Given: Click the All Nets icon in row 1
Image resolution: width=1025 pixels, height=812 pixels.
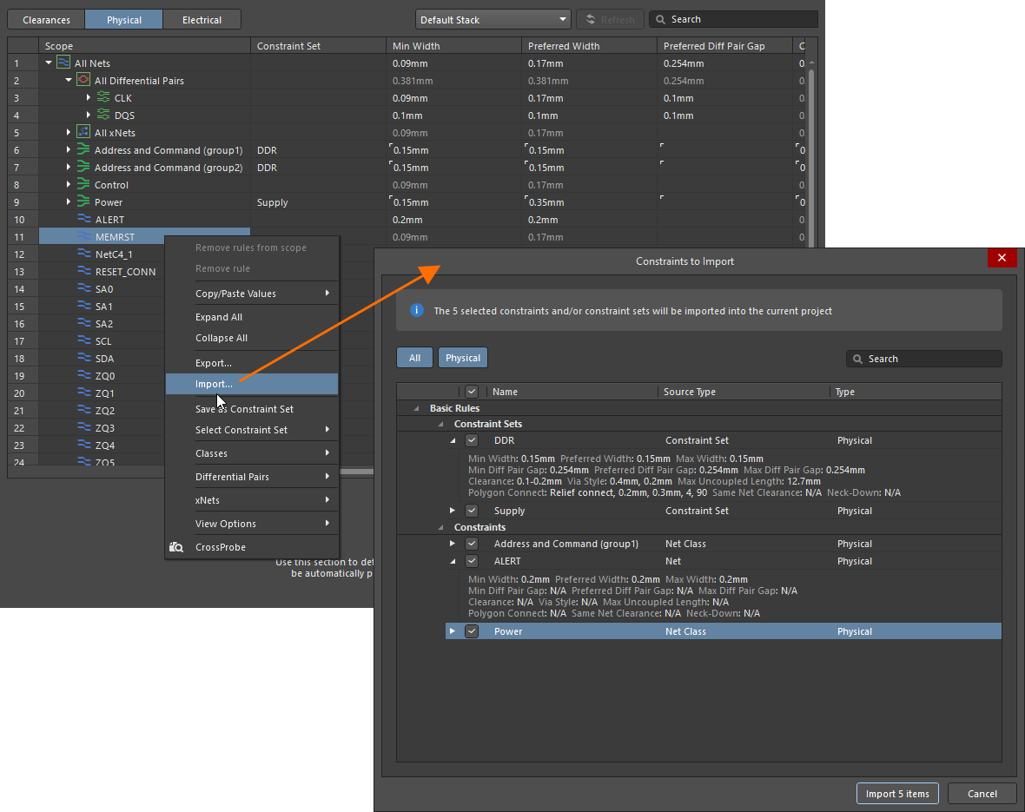Looking at the screenshot, I should coord(63,63).
